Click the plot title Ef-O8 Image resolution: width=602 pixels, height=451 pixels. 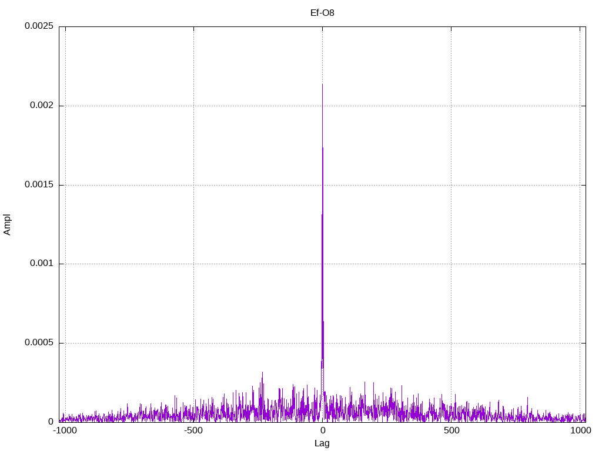322,13
